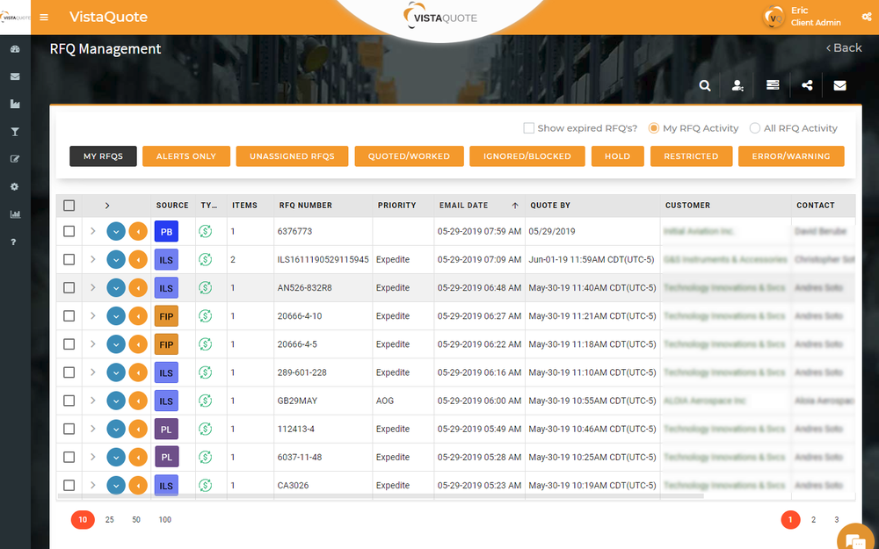The width and height of the screenshot is (879, 549).
Task: Switch to UNASSIGNED RFQS tab
Action: tap(292, 156)
